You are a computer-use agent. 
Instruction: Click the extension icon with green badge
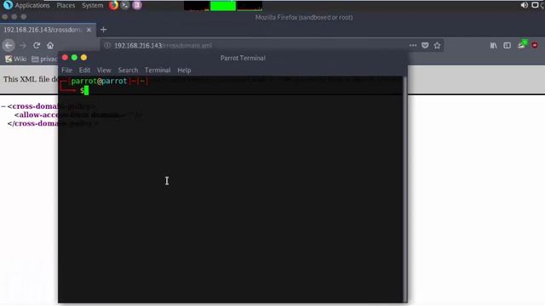coord(522,45)
